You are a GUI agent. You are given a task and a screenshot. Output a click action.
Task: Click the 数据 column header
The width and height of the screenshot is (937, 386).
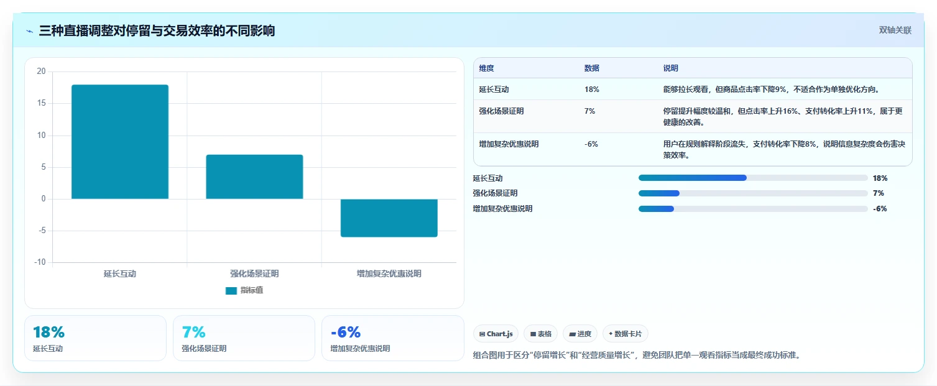point(592,68)
